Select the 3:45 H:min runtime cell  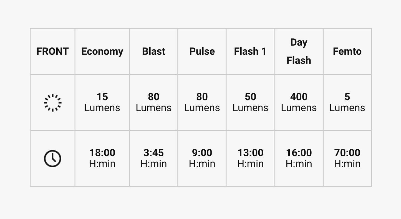point(153,158)
